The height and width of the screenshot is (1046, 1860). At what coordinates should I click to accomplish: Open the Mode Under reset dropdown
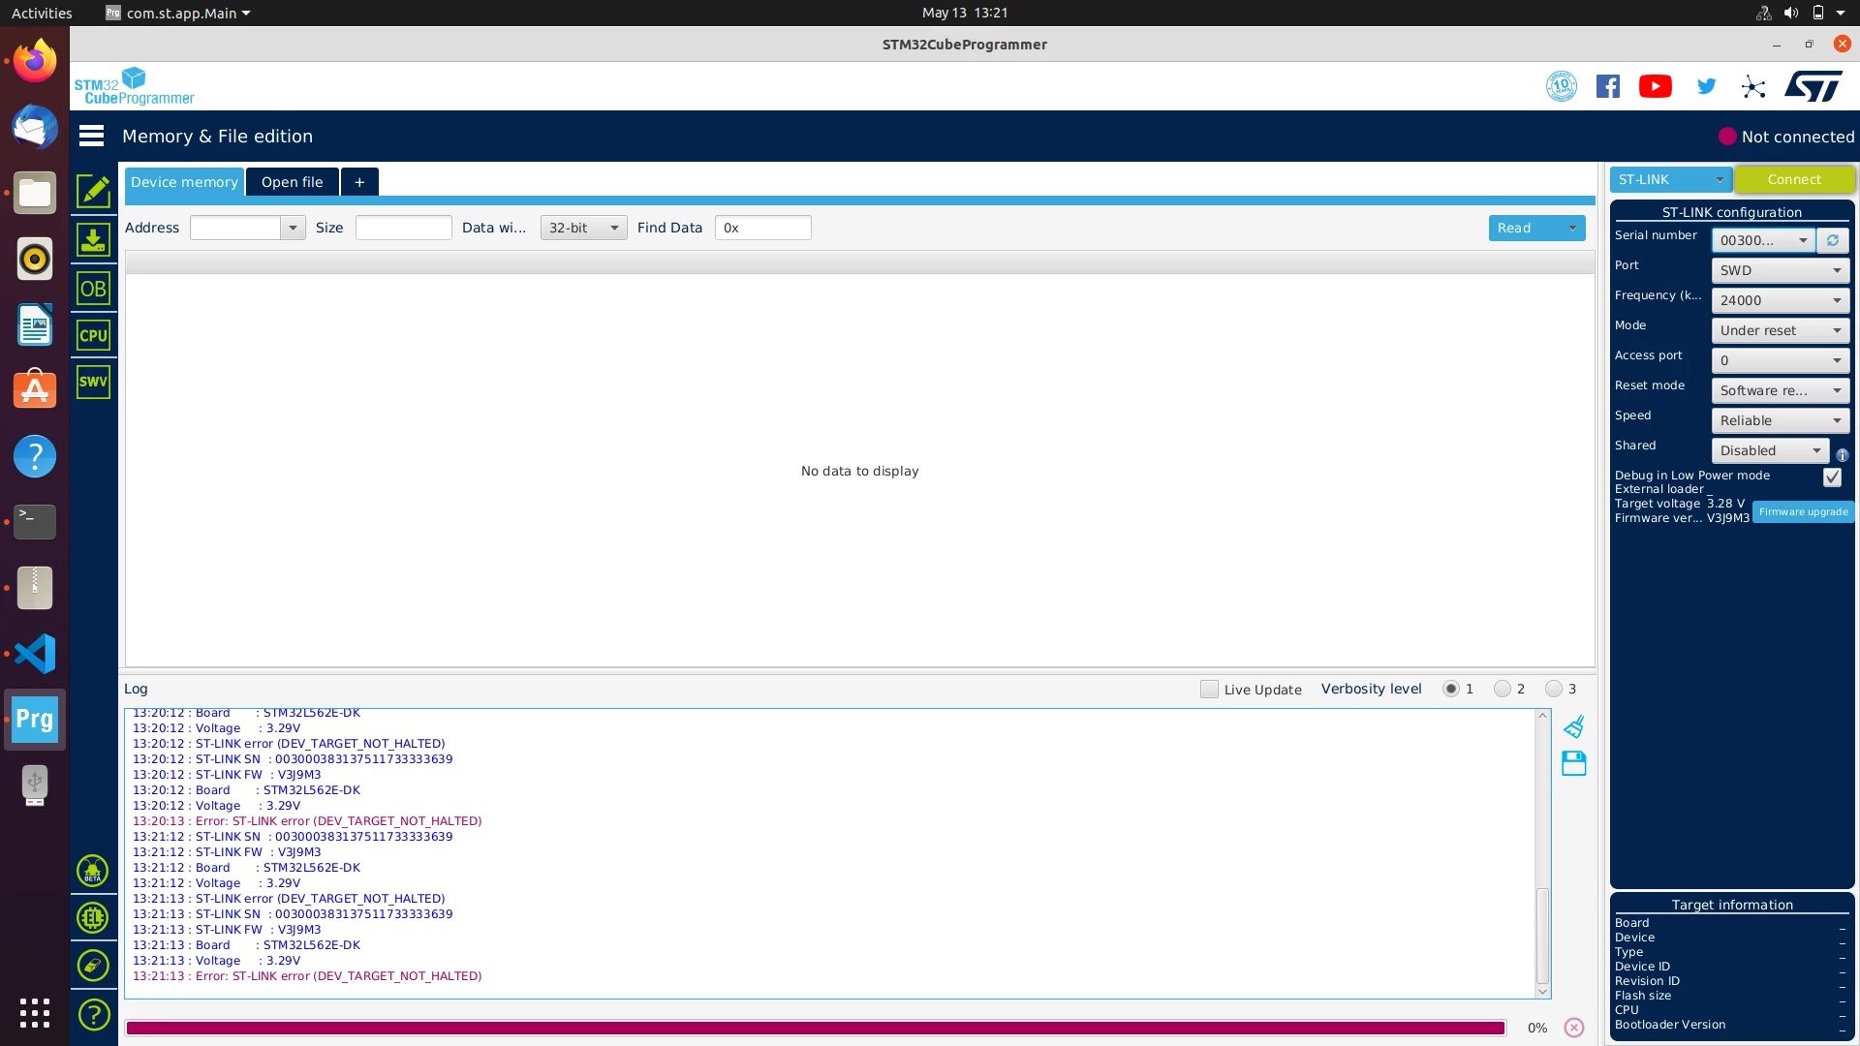click(x=1781, y=330)
